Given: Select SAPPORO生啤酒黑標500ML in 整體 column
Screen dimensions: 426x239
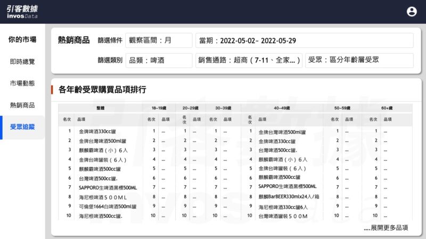Looking at the screenshot, I should click(x=108, y=188).
